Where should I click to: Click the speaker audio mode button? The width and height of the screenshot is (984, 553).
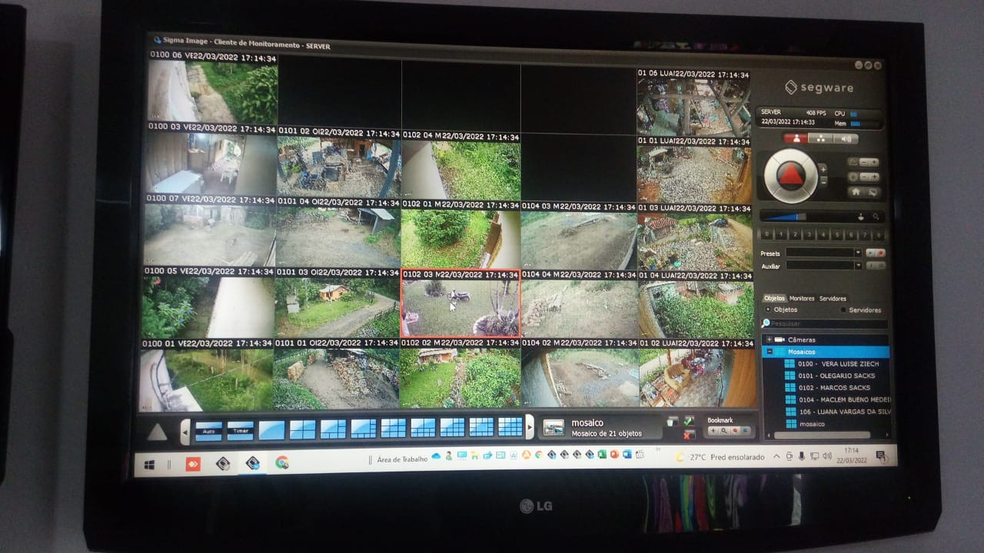(x=846, y=139)
